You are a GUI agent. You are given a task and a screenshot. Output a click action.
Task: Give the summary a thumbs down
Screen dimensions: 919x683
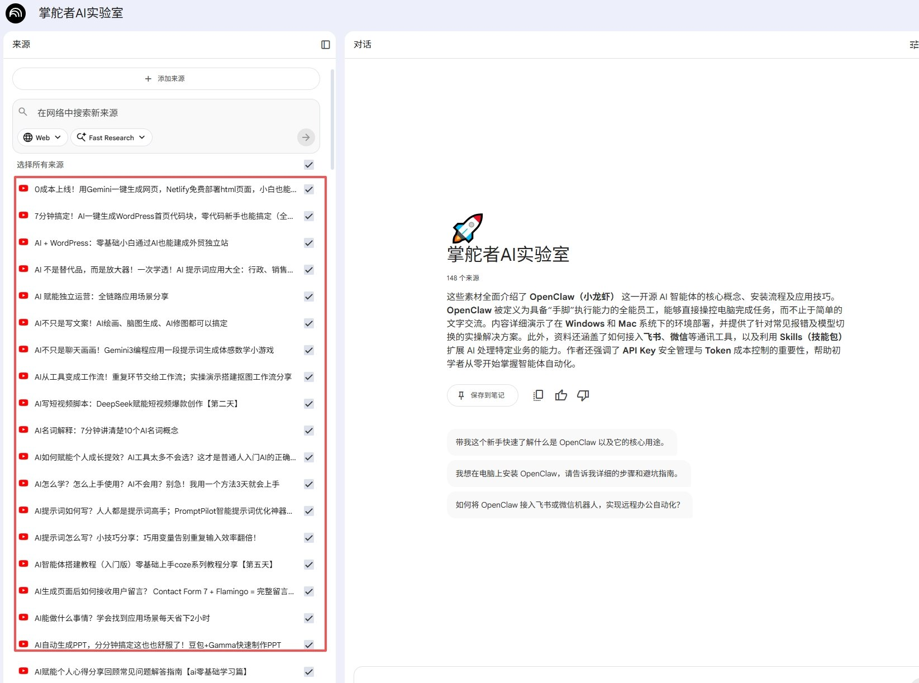pyautogui.click(x=583, y=395)
